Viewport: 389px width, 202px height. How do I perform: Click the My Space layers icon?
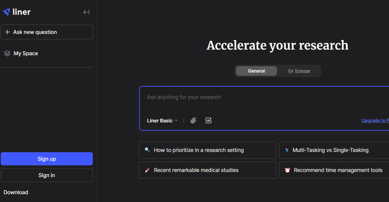pos(7,53)
